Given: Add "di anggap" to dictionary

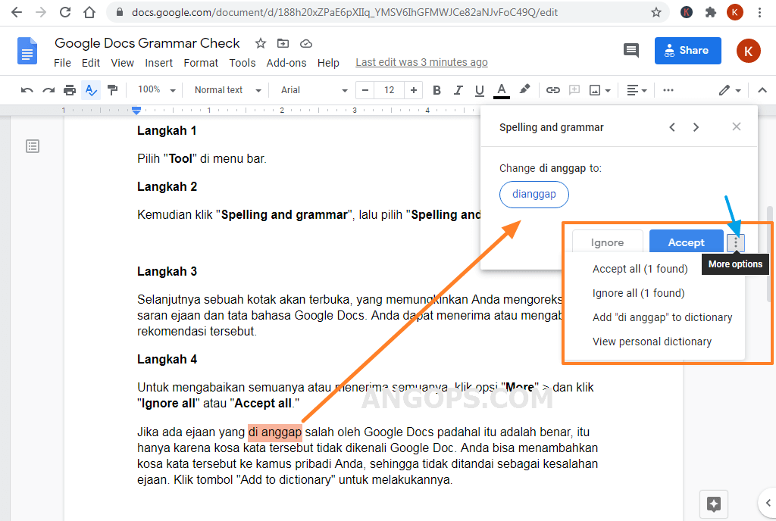Looking at the screenshot, I should point(662,317).
